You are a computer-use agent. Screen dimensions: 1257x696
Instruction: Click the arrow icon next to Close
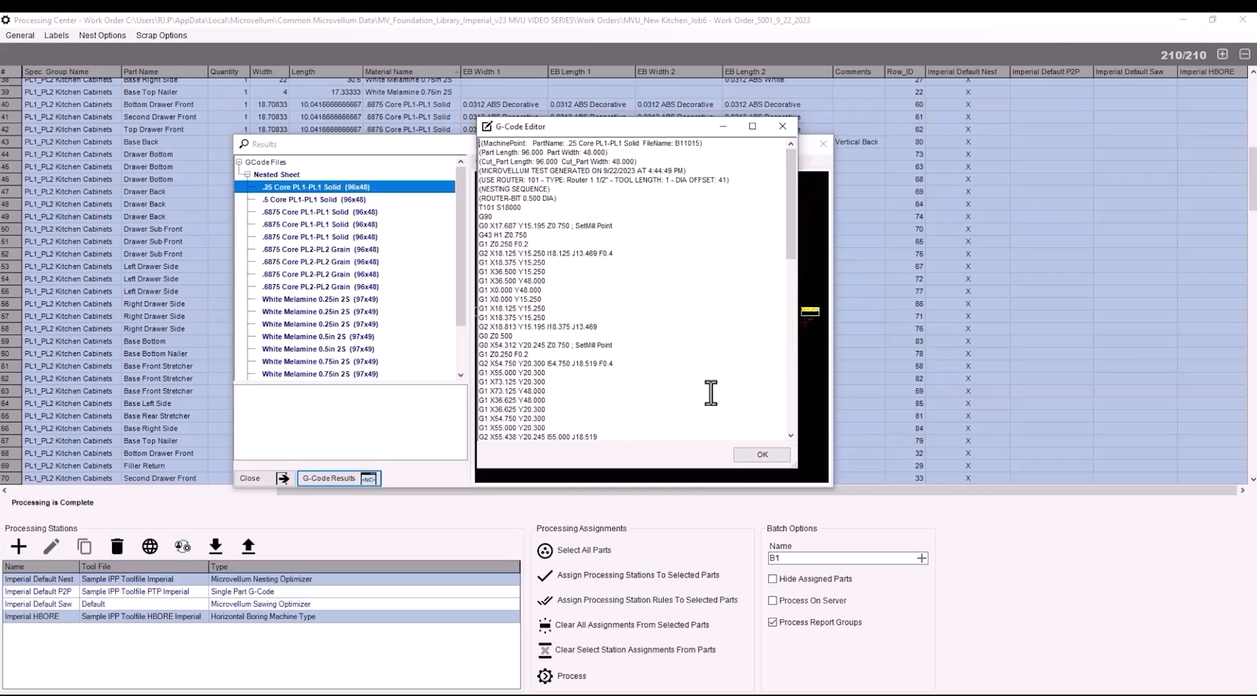pyautogui.click(x=283, y=479)
